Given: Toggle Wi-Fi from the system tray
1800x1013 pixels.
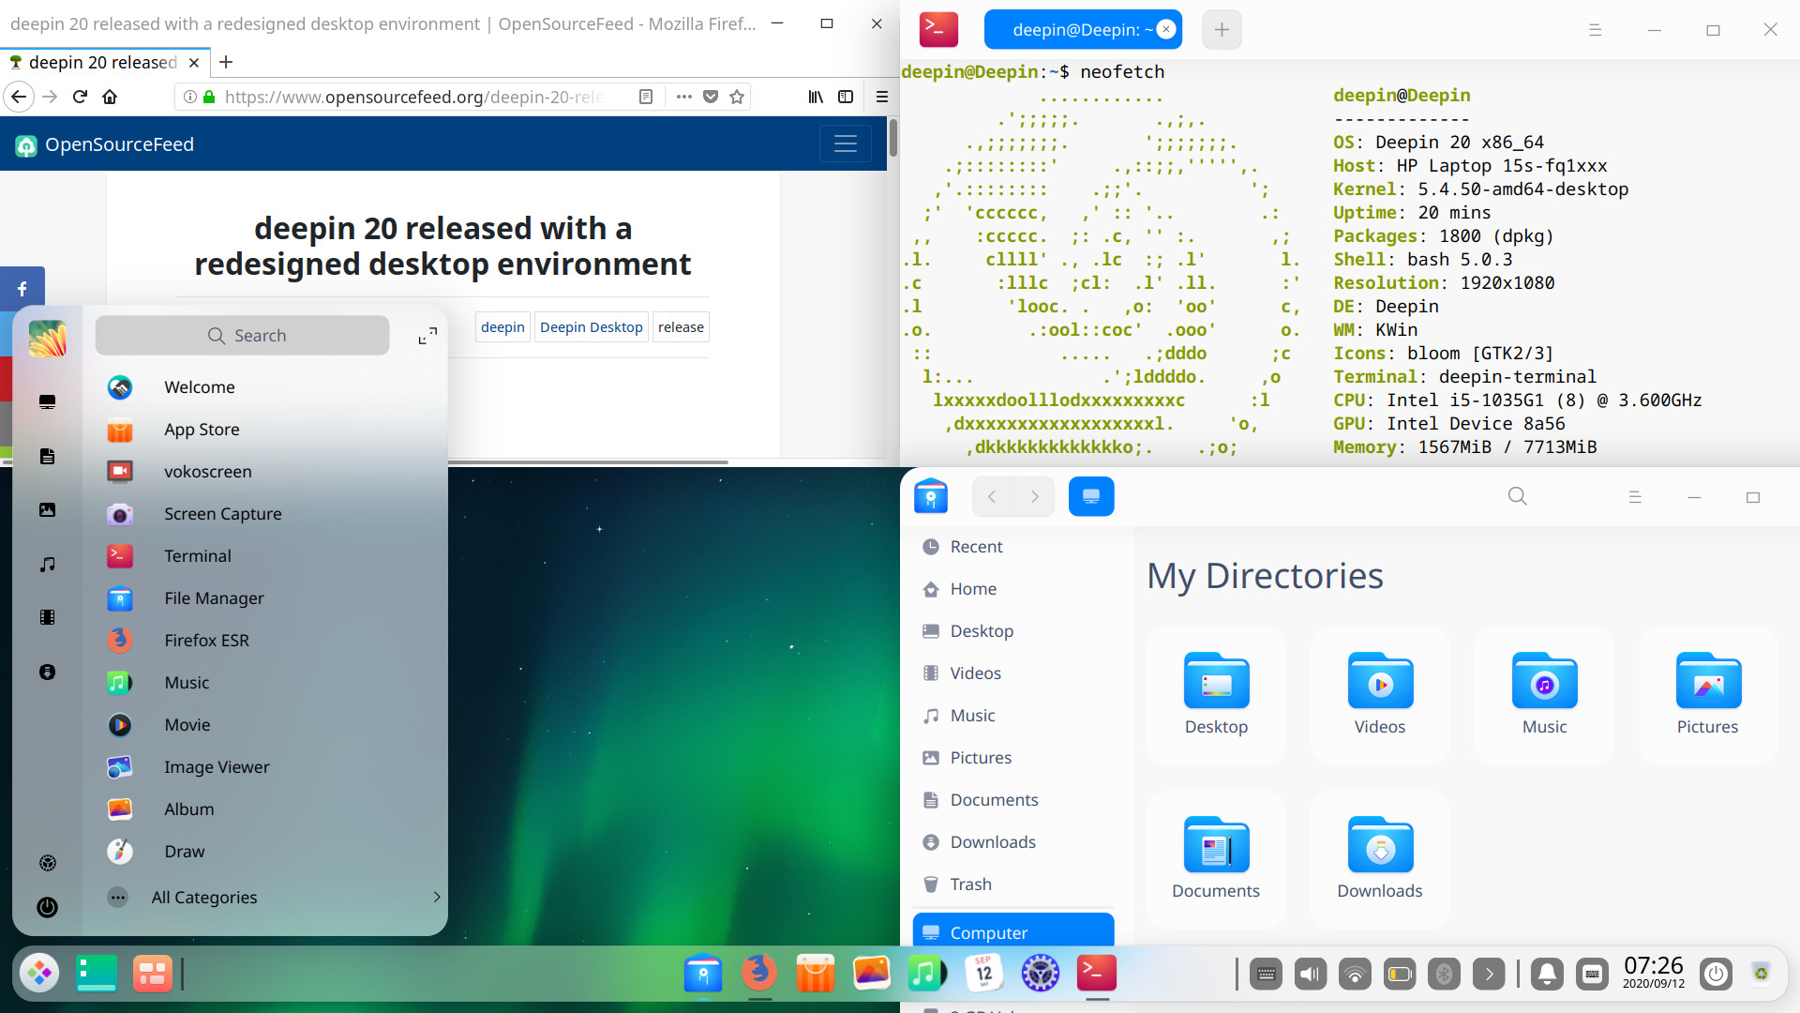Looking at the screenshot, I should [x=1355, y=974].
